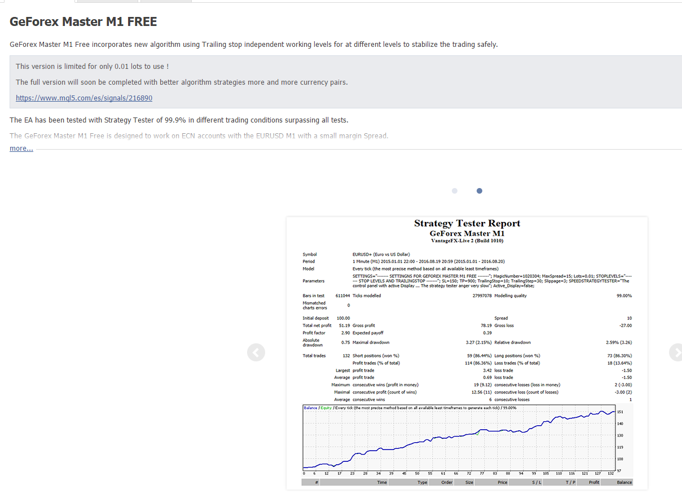
Task: Click the 'full version will soon be completed' sentence
Action: click(182, 82)
